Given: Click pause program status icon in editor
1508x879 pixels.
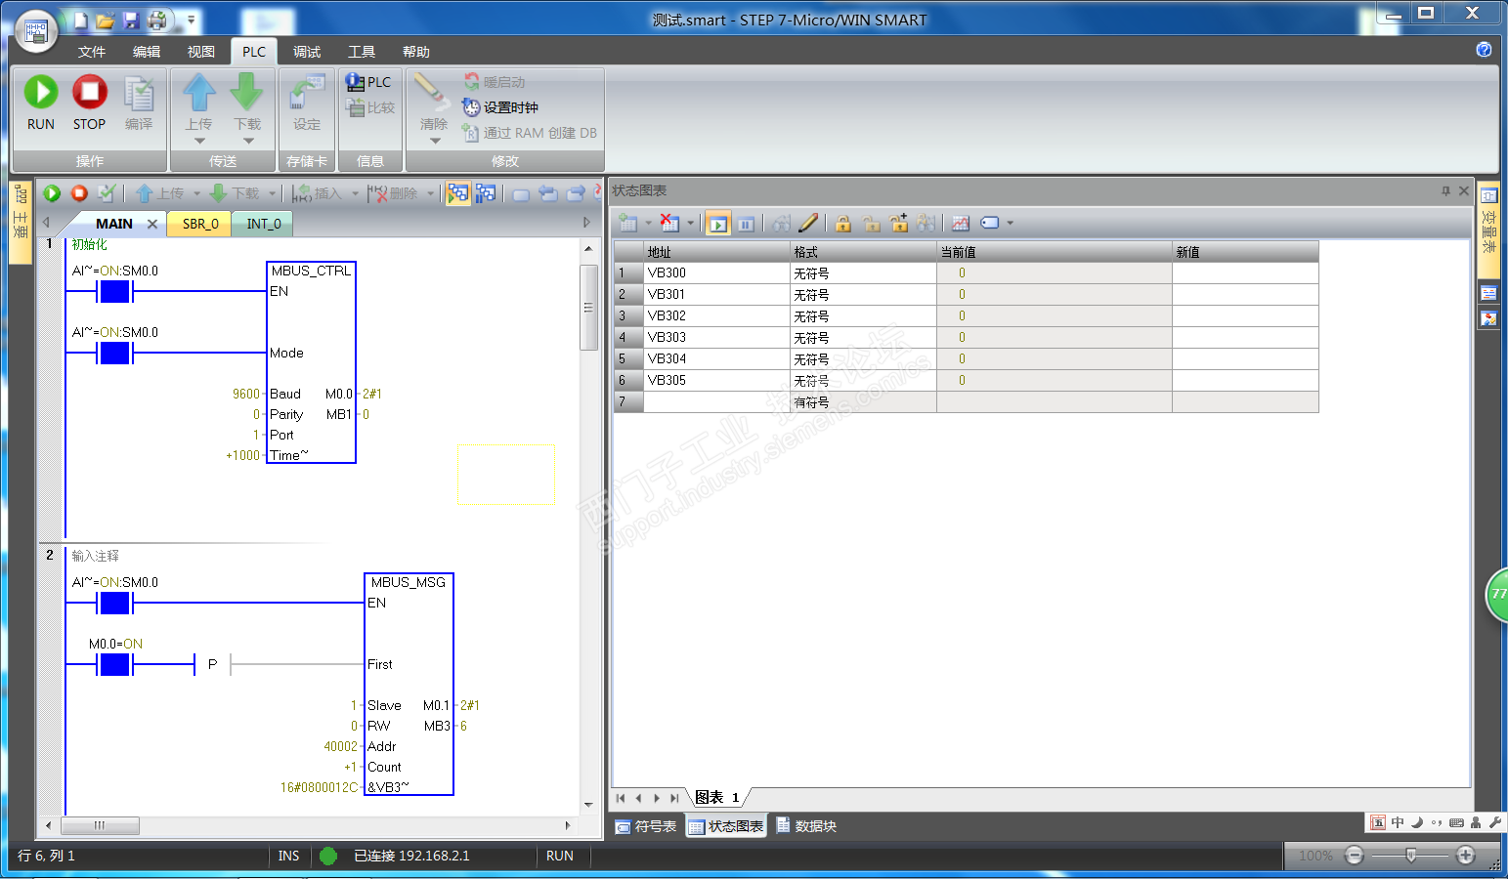Looking at the screenshot, I should click(485, 193).
